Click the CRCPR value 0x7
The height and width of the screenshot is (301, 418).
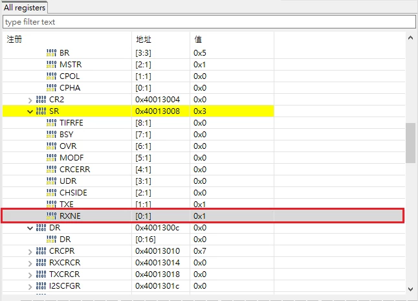click(x=200, y=251)
